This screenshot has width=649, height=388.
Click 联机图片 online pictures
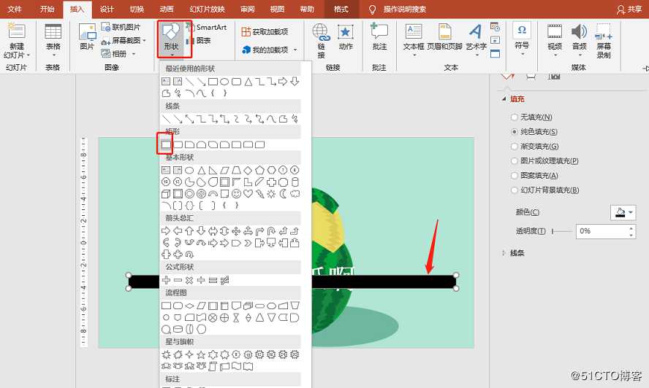pyautogui.click(x=121, y=27)
